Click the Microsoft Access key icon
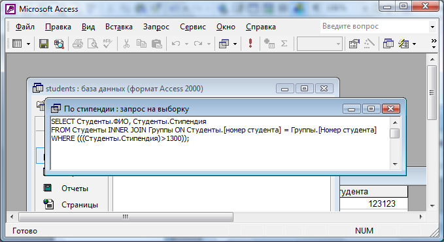 coord(10,9)
